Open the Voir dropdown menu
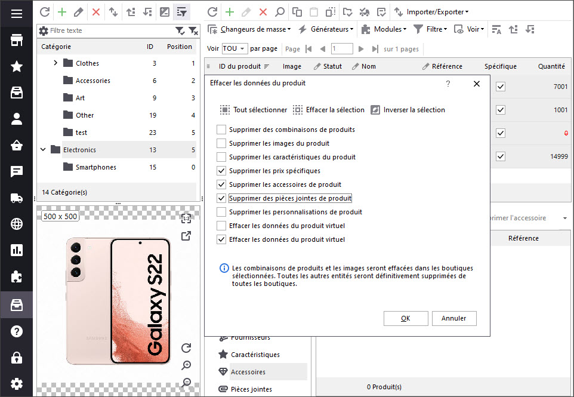This screenshot has width=574, height=397. click(469, 29)
